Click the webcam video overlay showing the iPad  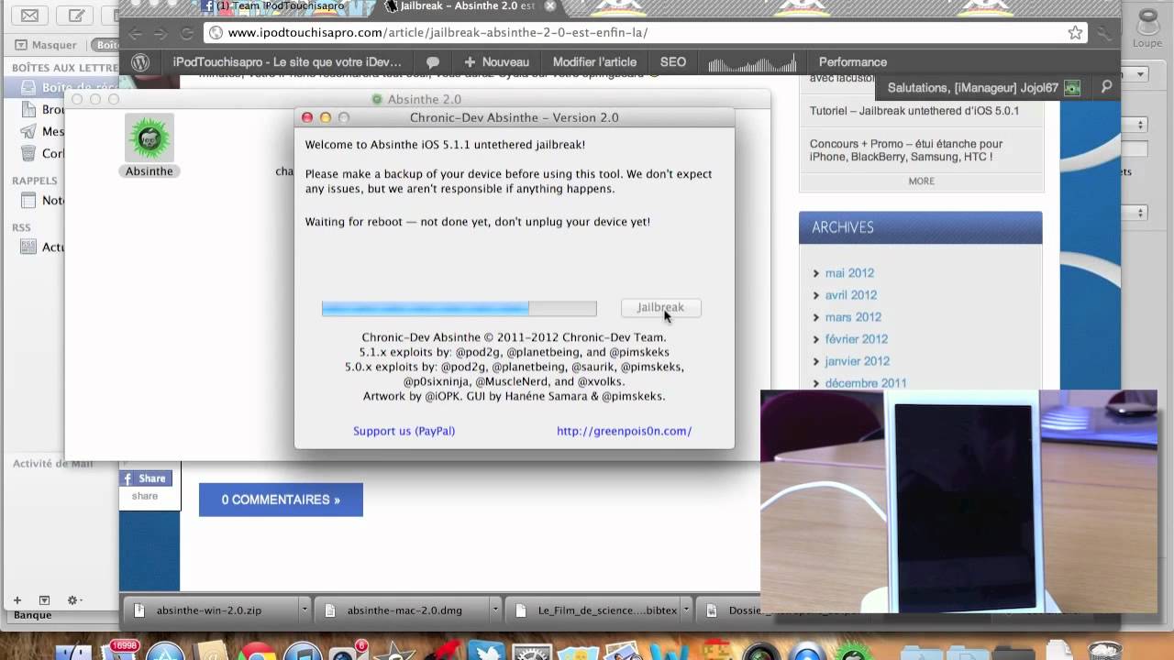(x=959, y=501)
